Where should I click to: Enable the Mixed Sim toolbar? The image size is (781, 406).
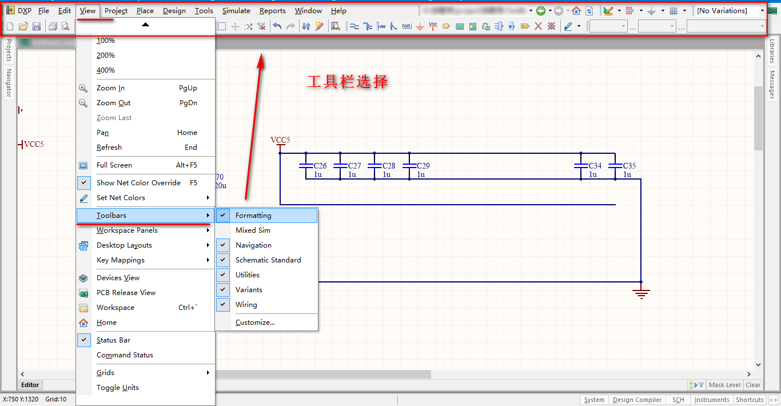(x=253, y=230)
